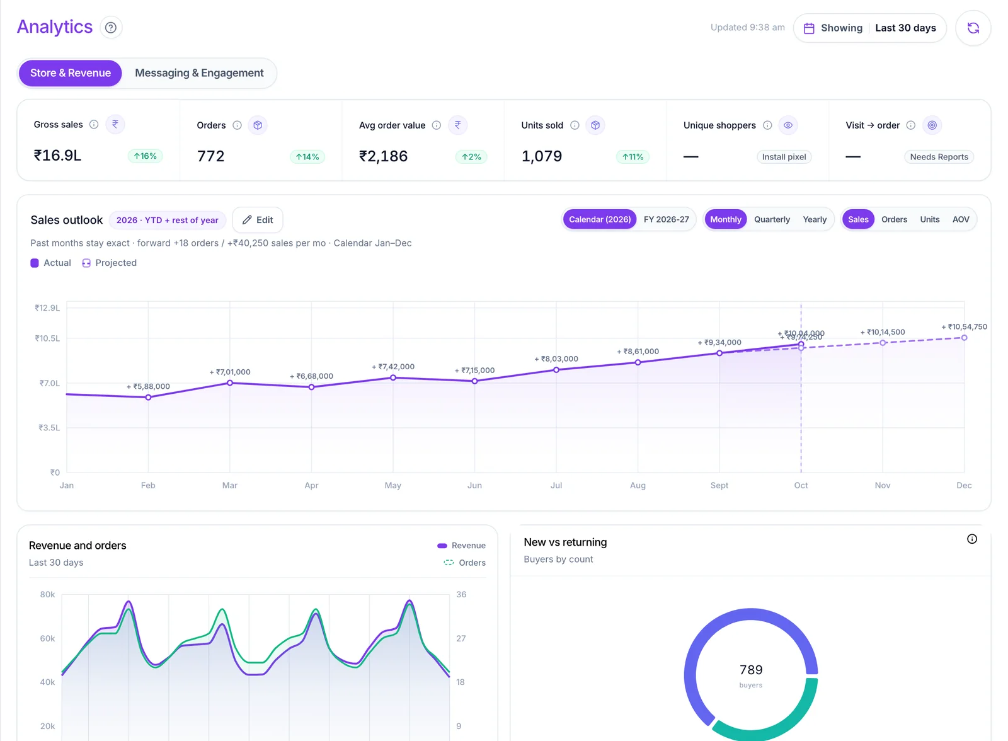Click the Mar data point on sales chart
Viewport: 1008px width, 741px height.
point(230,382)
